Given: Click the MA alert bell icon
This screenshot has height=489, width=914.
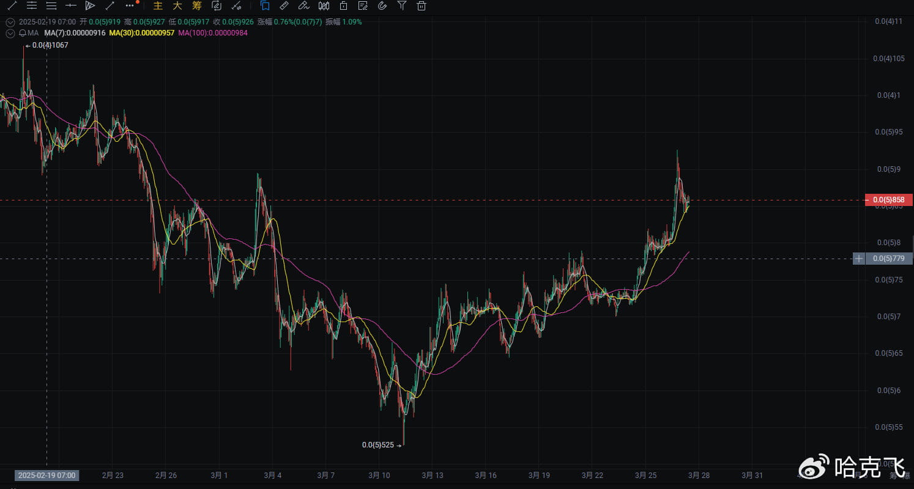Looking at the screenshot, I should pos(22,33).
